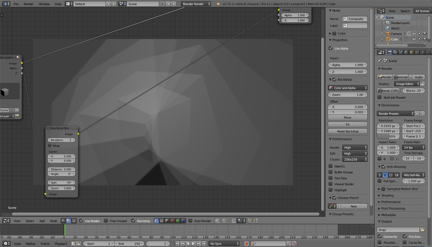
Task: Select the Material node tree type icon
Action: (63, 221)
